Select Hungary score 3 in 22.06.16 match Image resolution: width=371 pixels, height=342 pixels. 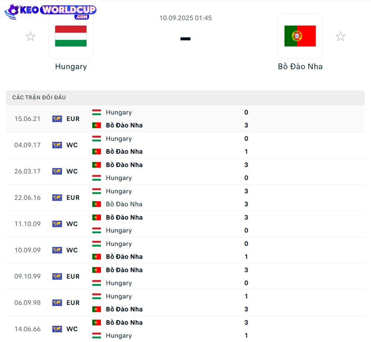click(x=246, y=191)
